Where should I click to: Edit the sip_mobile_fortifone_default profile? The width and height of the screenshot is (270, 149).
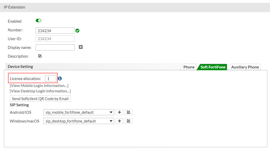128,112
